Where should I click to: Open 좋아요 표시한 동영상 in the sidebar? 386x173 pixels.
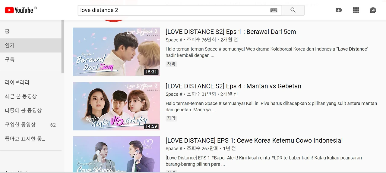click(x=31, y=139)
